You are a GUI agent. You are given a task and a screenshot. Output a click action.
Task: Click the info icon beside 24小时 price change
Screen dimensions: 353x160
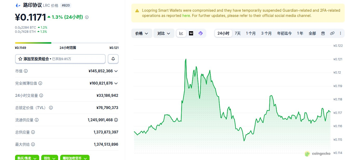(87, 17)
